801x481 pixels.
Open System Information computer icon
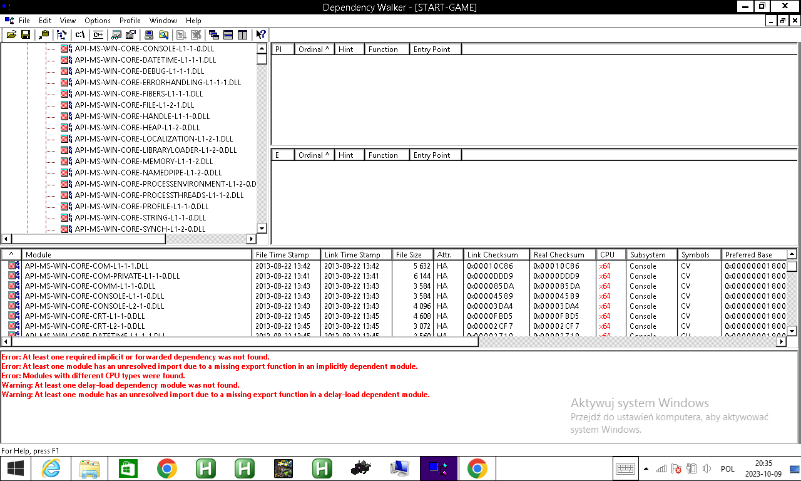click(149, 35)
